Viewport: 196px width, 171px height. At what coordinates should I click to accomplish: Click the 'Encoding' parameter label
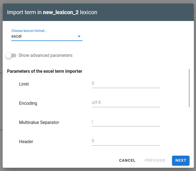point(28,103)
